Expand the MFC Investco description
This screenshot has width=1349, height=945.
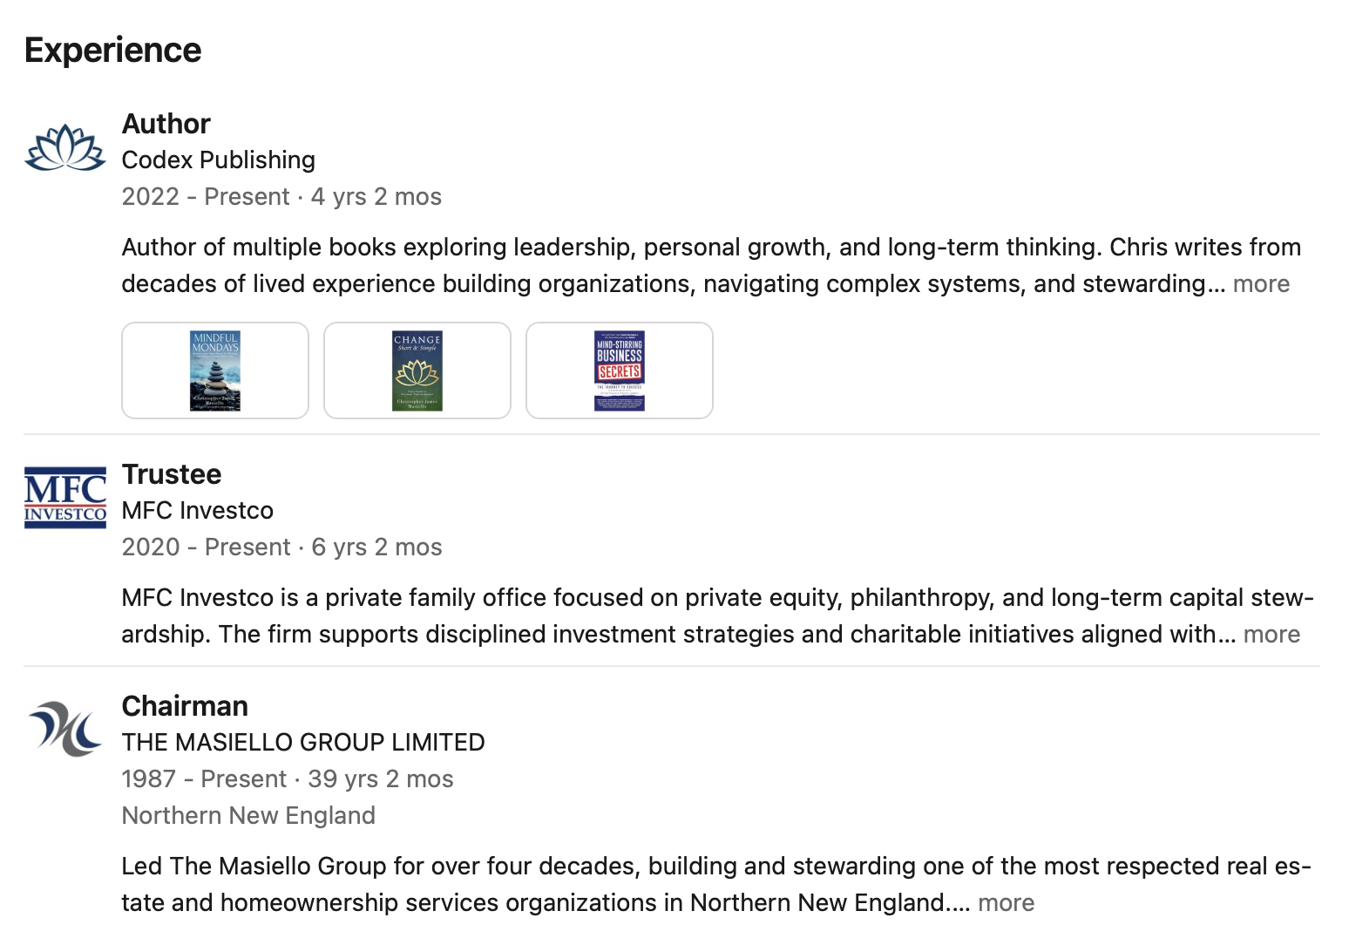click(1272, 635)
